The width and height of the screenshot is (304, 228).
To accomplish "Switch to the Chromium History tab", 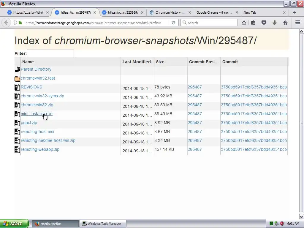I will [170, 12].
